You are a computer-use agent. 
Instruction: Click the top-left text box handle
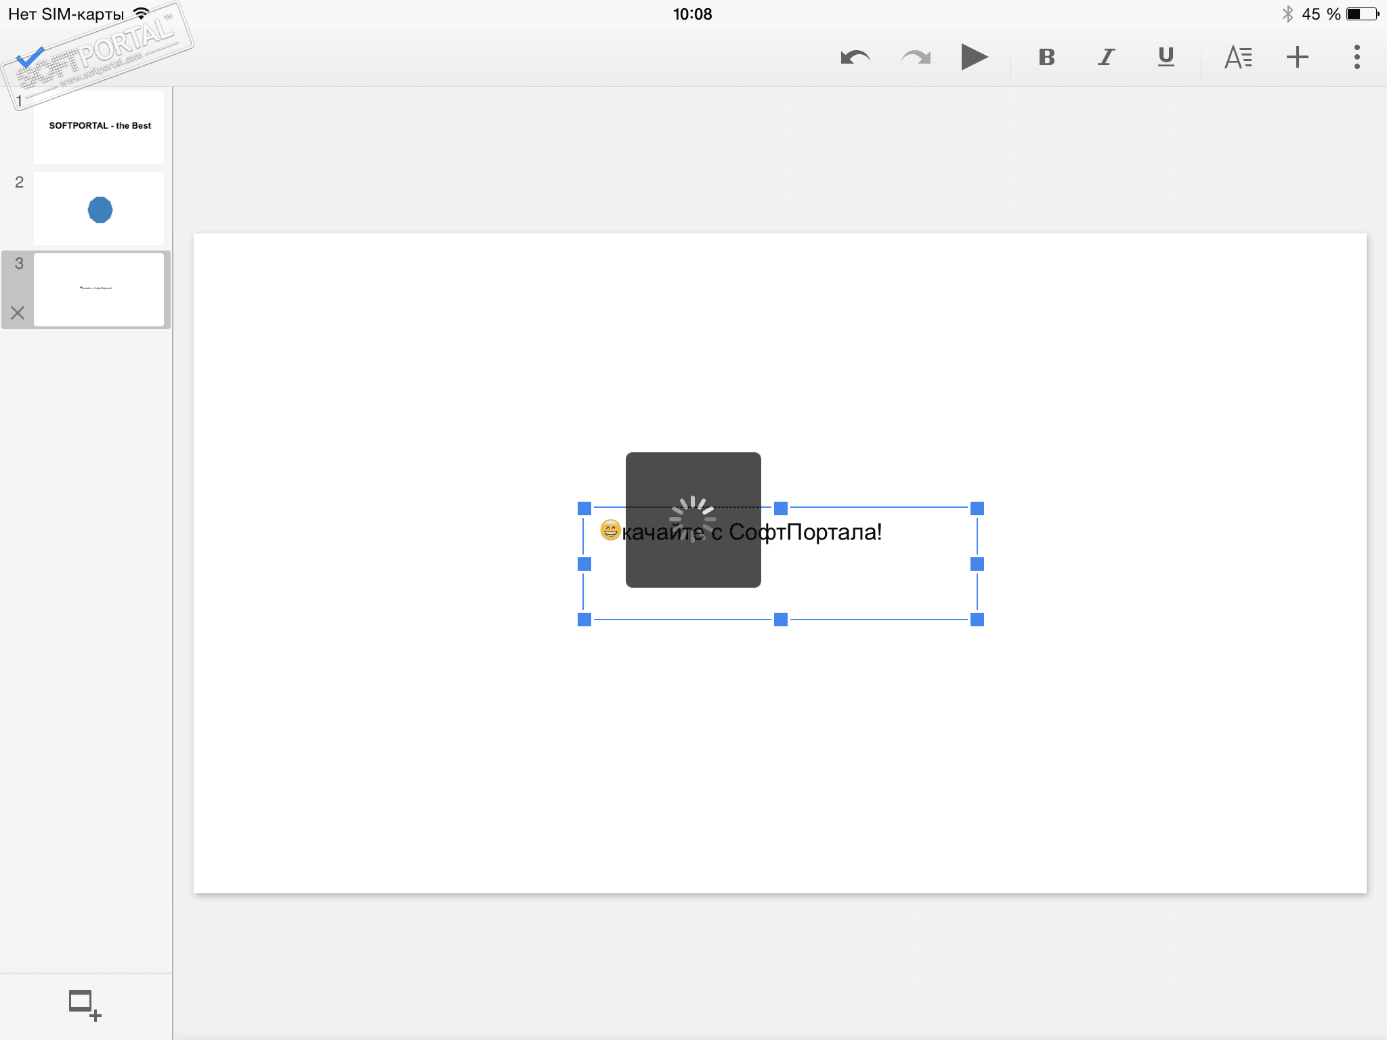click(x=584, y=508)
